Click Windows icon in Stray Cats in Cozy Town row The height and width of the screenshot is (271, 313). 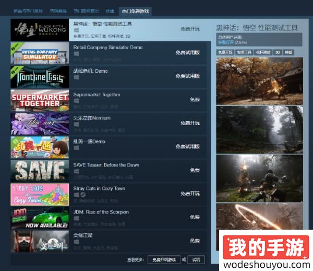[76, 195]
